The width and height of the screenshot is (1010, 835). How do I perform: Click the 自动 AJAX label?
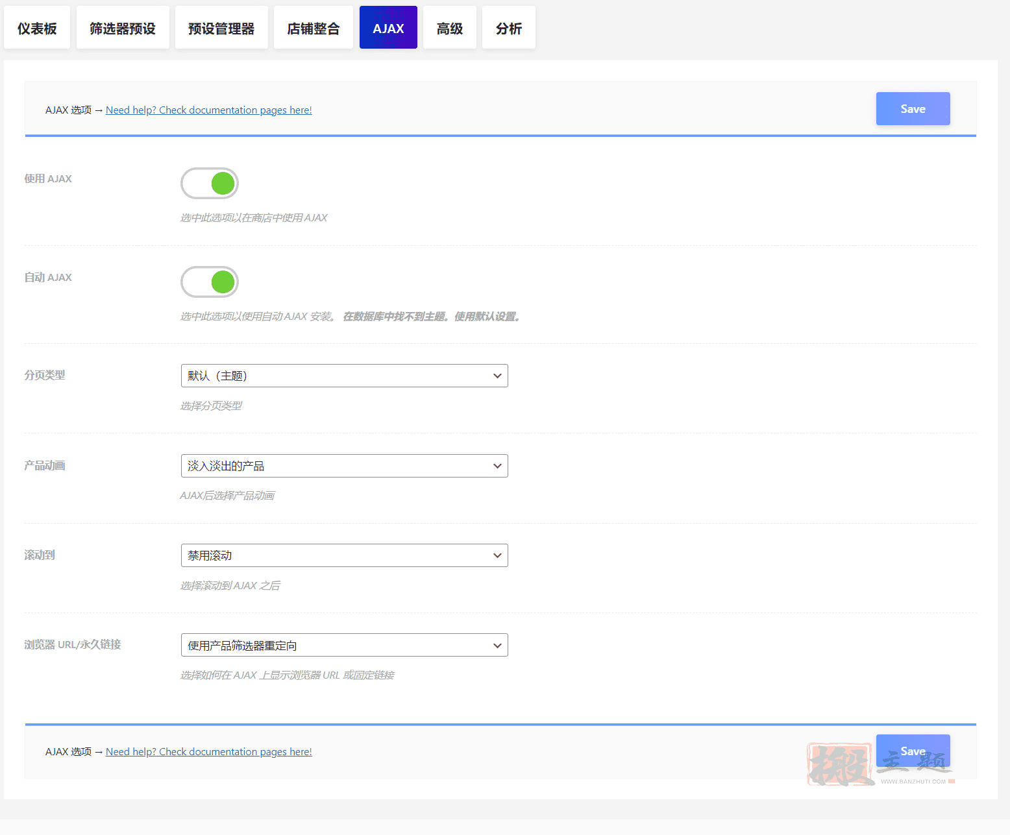[x=48, y=278]
